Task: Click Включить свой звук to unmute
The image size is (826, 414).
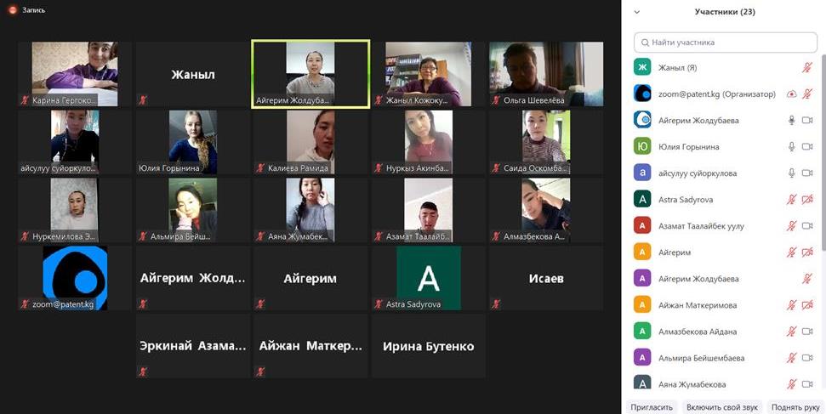Action: pyautogui.click(x=721, y=407)
